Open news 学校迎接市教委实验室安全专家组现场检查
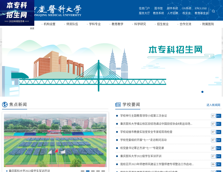223x172 pixels. (146, 132)
